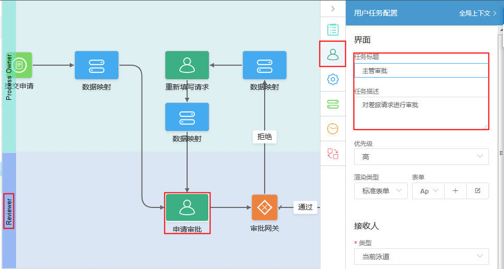Click the 重新填写请求 task node
The width and height of the screenshot is (504, 269).
tap(187, 65)
